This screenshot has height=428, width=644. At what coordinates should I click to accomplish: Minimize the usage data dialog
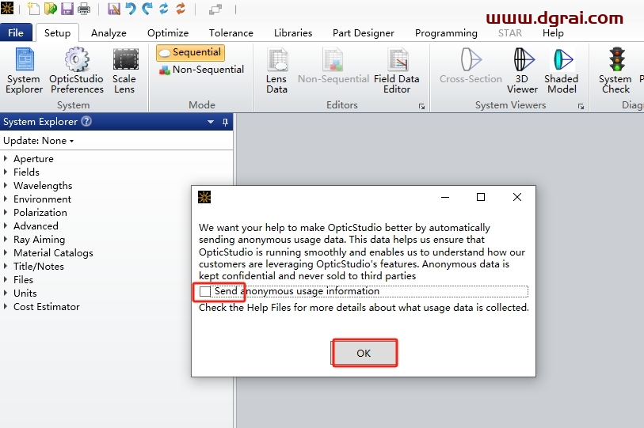(x=445, y=197)
